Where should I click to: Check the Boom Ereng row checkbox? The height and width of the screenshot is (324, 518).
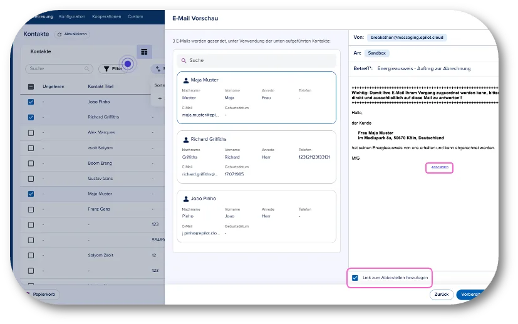(31, 164)
